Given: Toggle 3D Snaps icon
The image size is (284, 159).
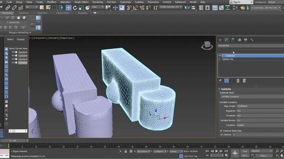Looking at the screenshot, I should [129, 8].
